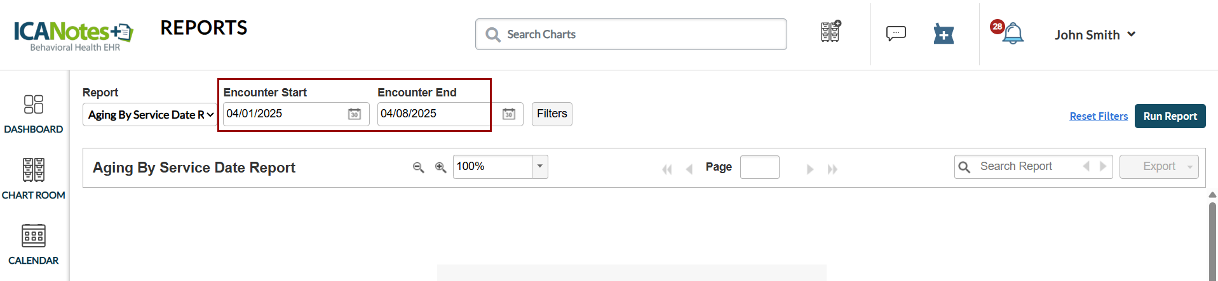The width and height of the screenshot is (1218, 281).
Task: Open the Calendar section
Action: [x=34, y=245]
